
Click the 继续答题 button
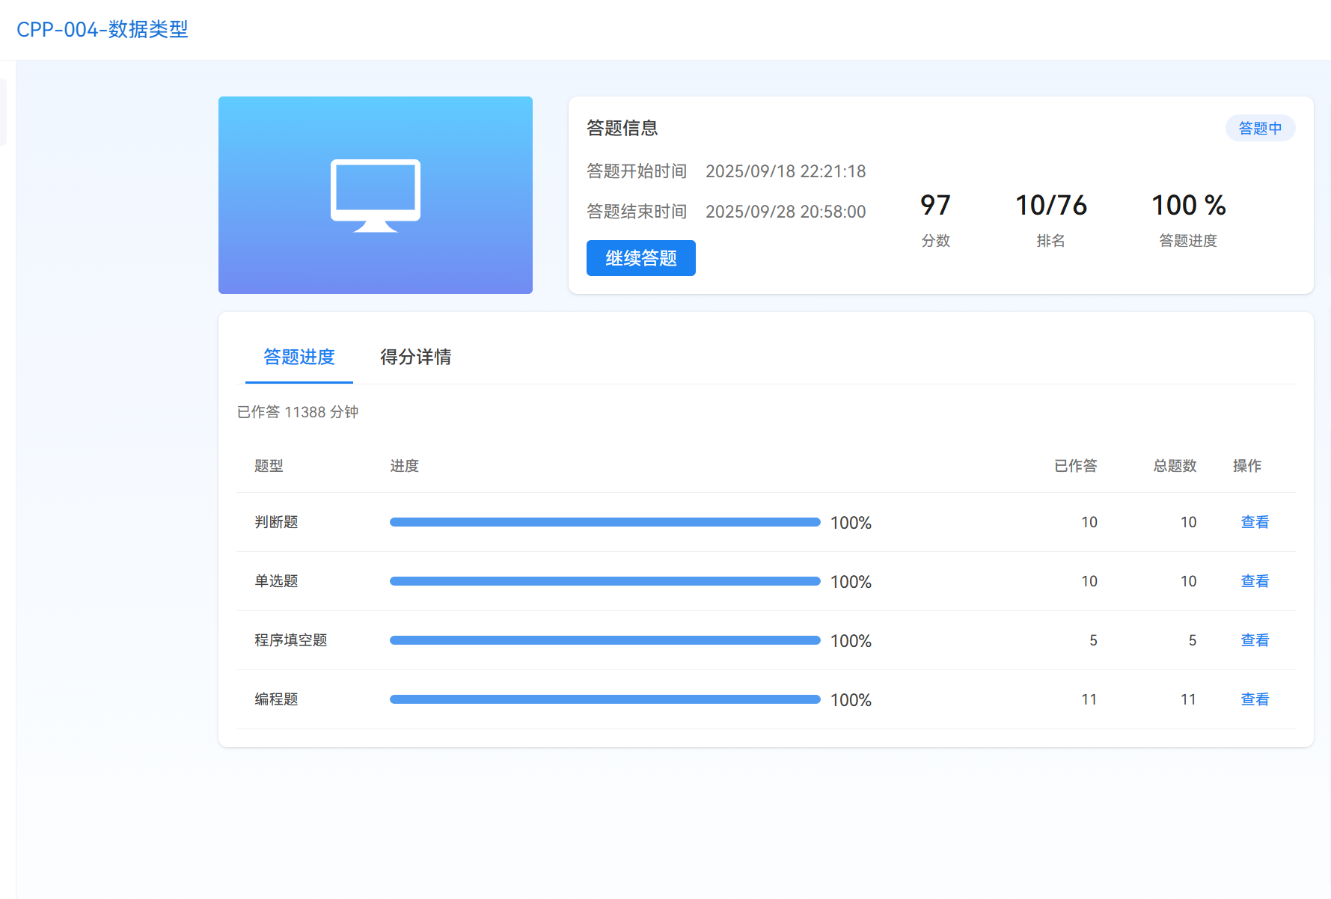pyautogui.click(x=641, y=258)
